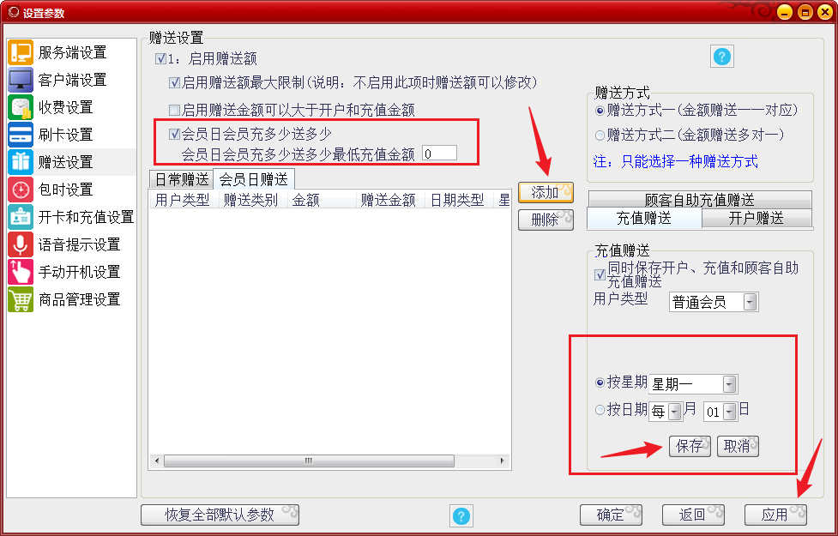Open 手动开机设置 hand pointer icon
838x536 pixels.
pyautogui.click(x=21, y=272)
